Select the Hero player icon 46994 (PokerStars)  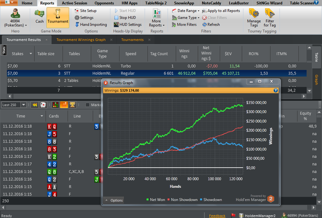[x=15, y=17]
